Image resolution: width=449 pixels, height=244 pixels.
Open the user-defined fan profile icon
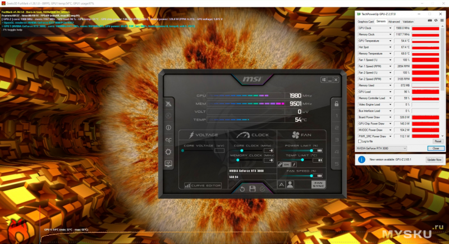[290, 185]
